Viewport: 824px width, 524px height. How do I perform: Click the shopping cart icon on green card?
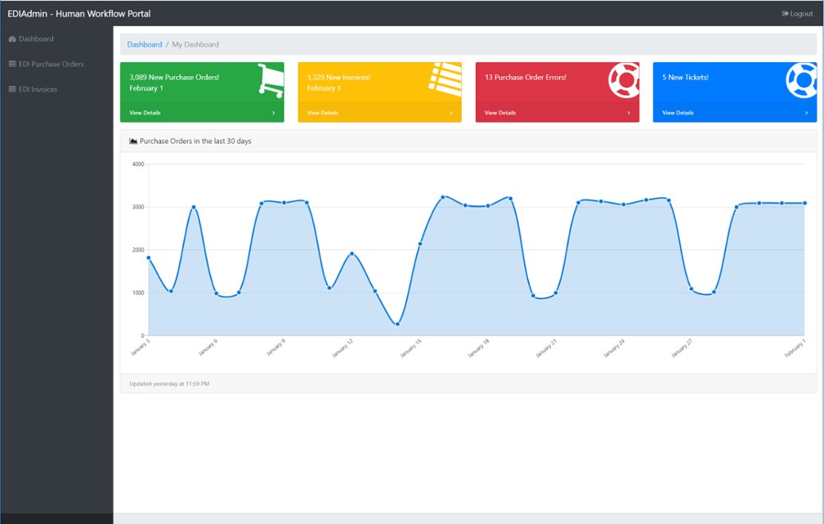(271, 80)
